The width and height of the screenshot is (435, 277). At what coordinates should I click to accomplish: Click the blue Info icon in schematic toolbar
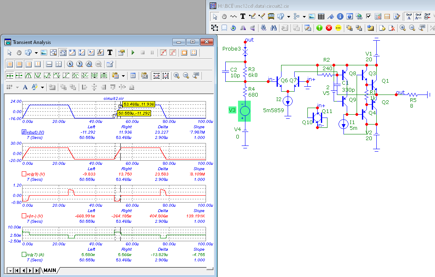[340, 16]
